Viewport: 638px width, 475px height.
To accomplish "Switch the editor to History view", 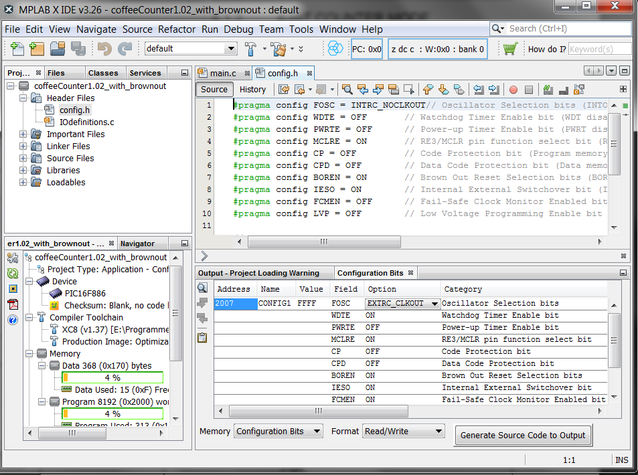I will tap(252, 90).
